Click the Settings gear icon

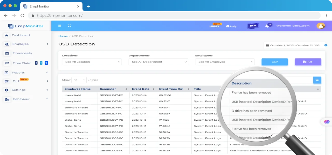pyautogui.click(x=6, y=90)
